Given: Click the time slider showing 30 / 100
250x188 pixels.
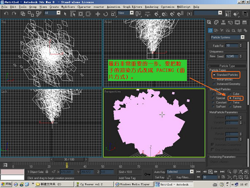Looking at the screenshot, I should pos(69,159).
